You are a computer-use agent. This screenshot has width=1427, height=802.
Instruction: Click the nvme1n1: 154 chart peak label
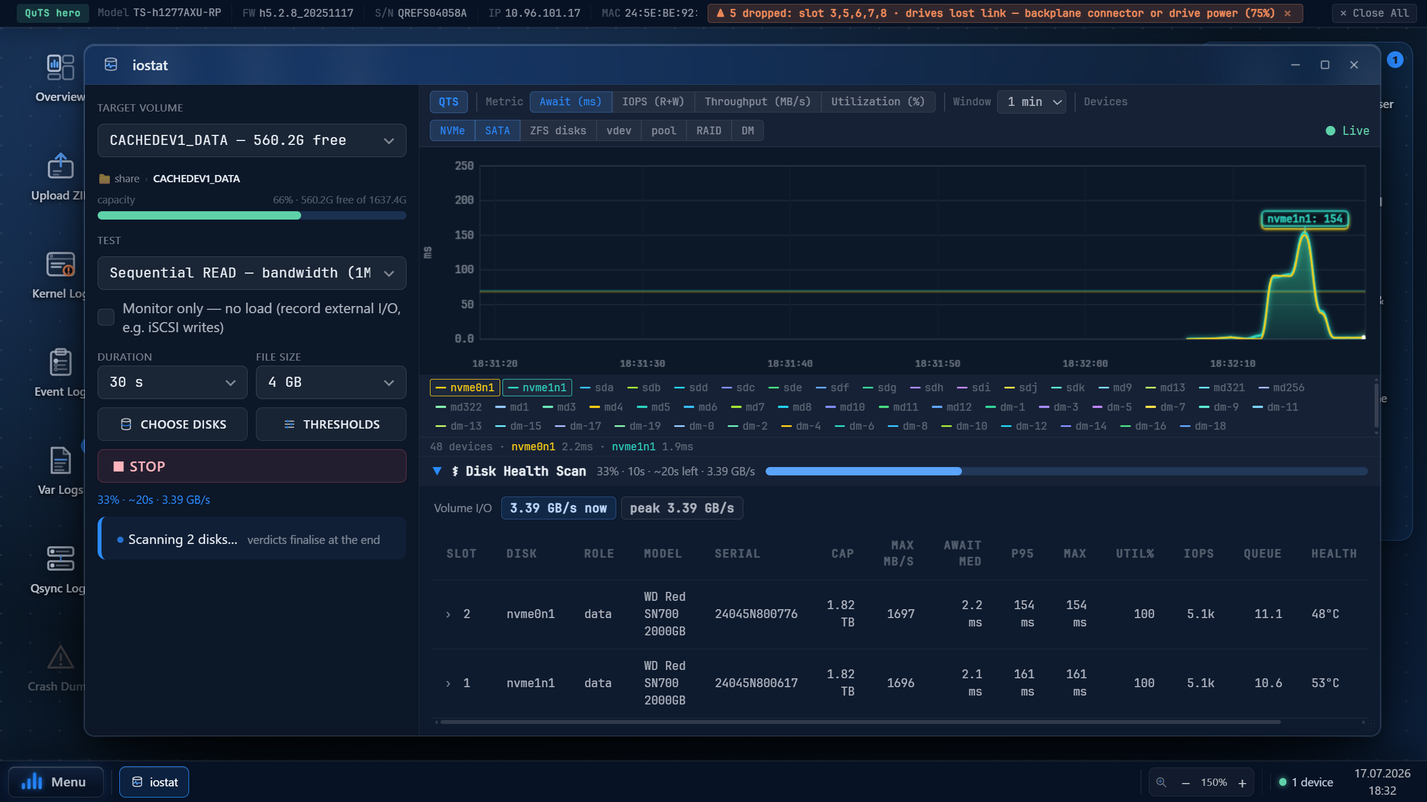(x=1304, y=219)
